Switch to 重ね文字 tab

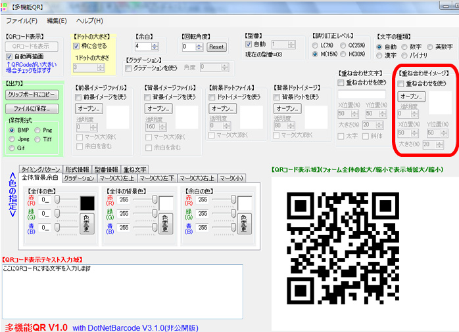(135, 170)
